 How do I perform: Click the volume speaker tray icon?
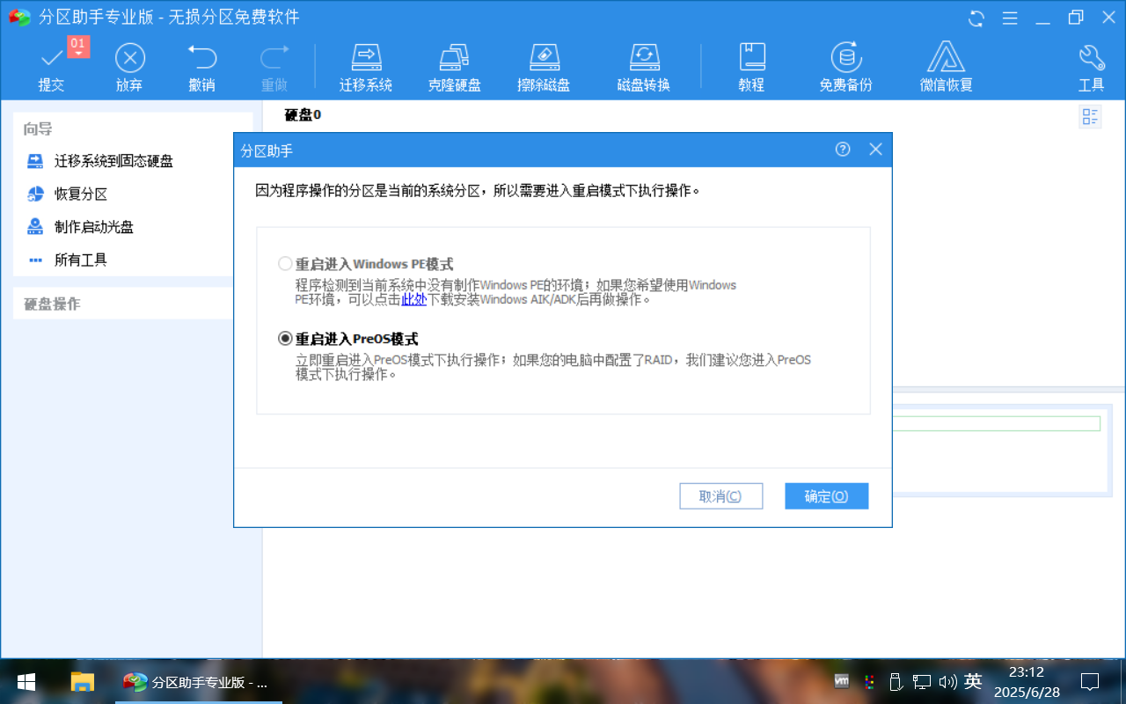coord(947,681)
